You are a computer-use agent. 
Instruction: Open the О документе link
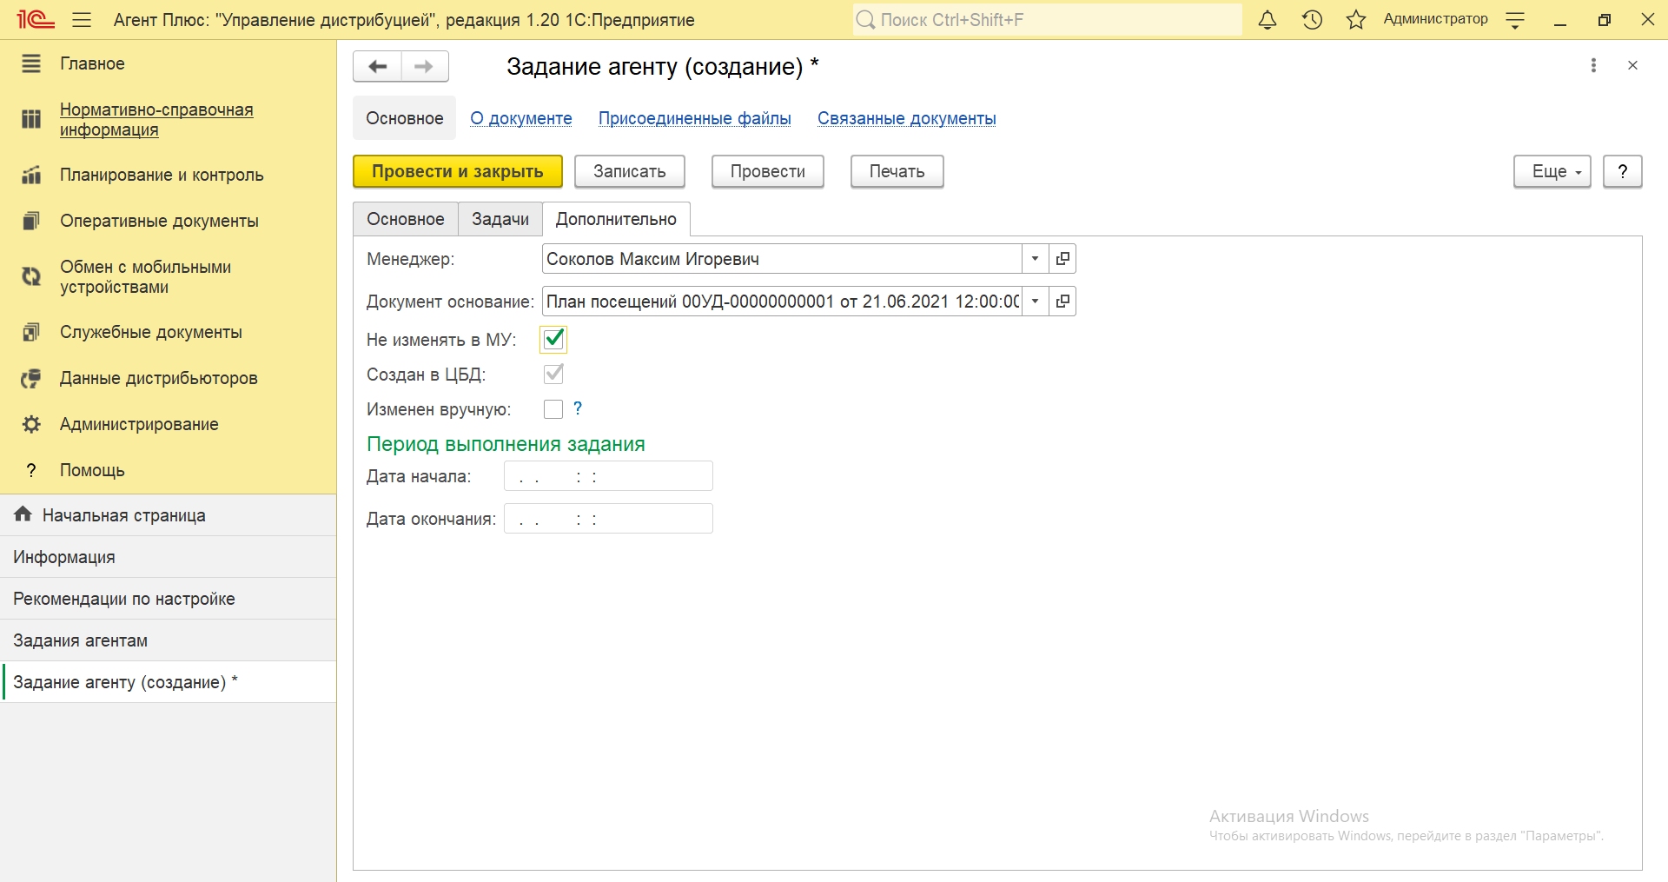click(521, 118)
